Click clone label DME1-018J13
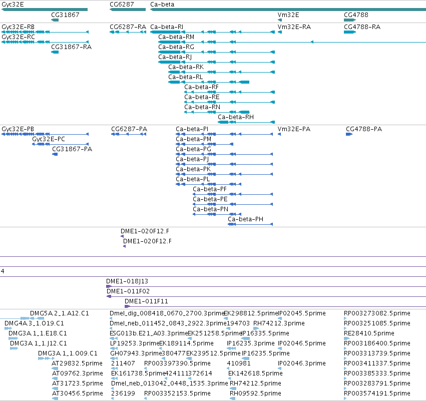The width and height of the screenshot is (426, 401). (127, 281)
